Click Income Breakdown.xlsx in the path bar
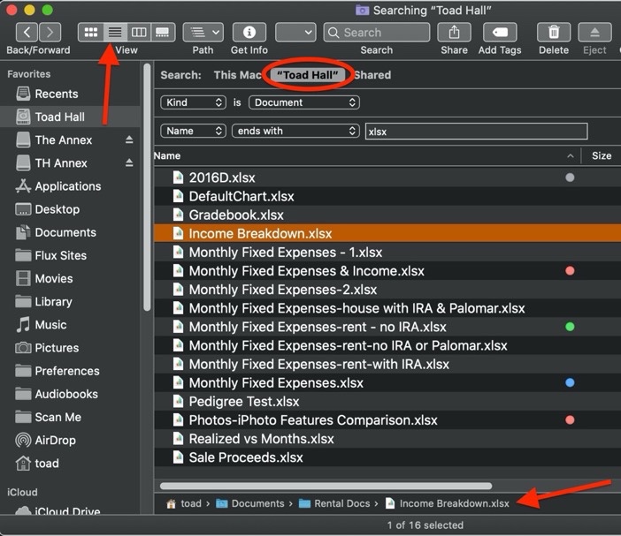The image size is (621, 536). (x=455, y=503)
